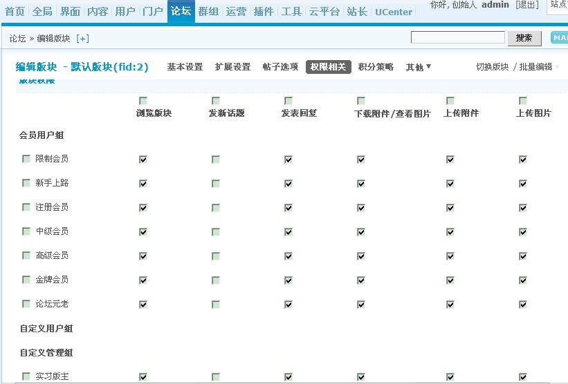The image size is (568, 384).
Task: Enable 发新话题 for 实习版主
Action: [x=216, y=377]
